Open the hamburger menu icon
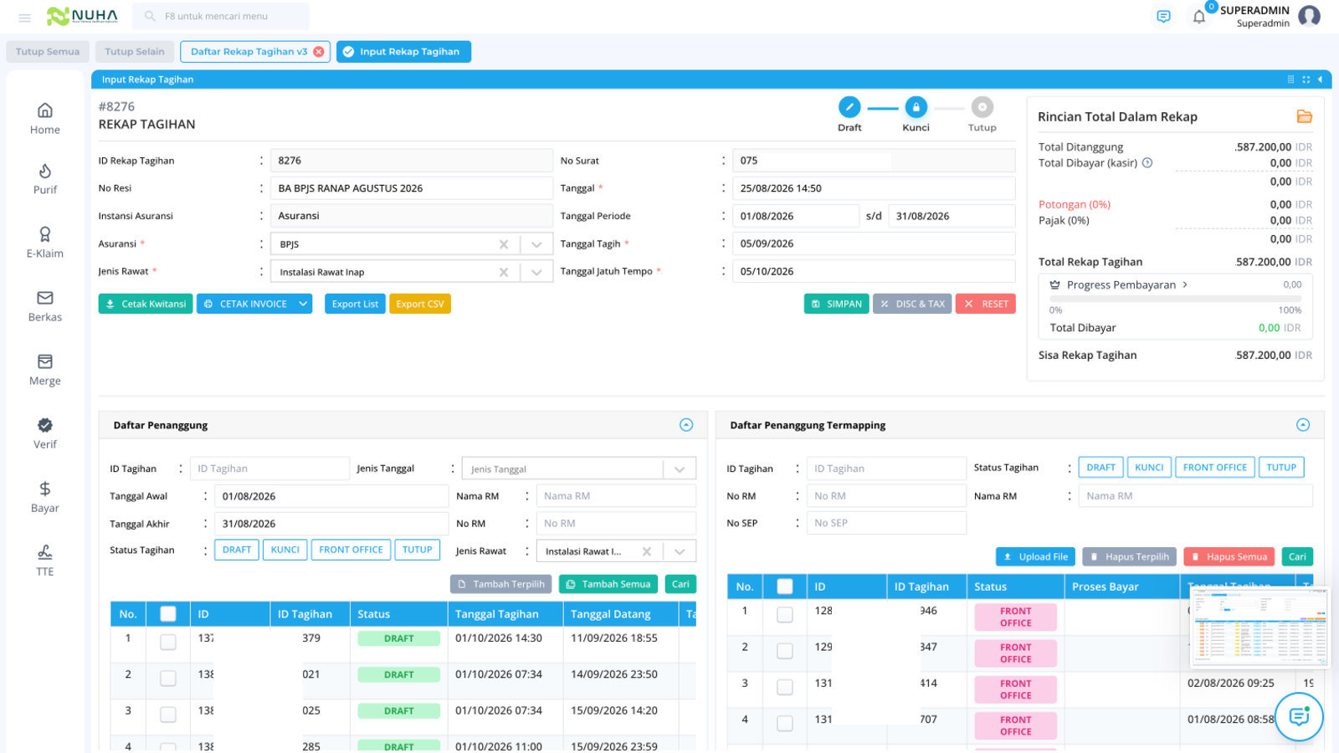The height and width of the screenshot is (753, 1339). coord(24,17)
